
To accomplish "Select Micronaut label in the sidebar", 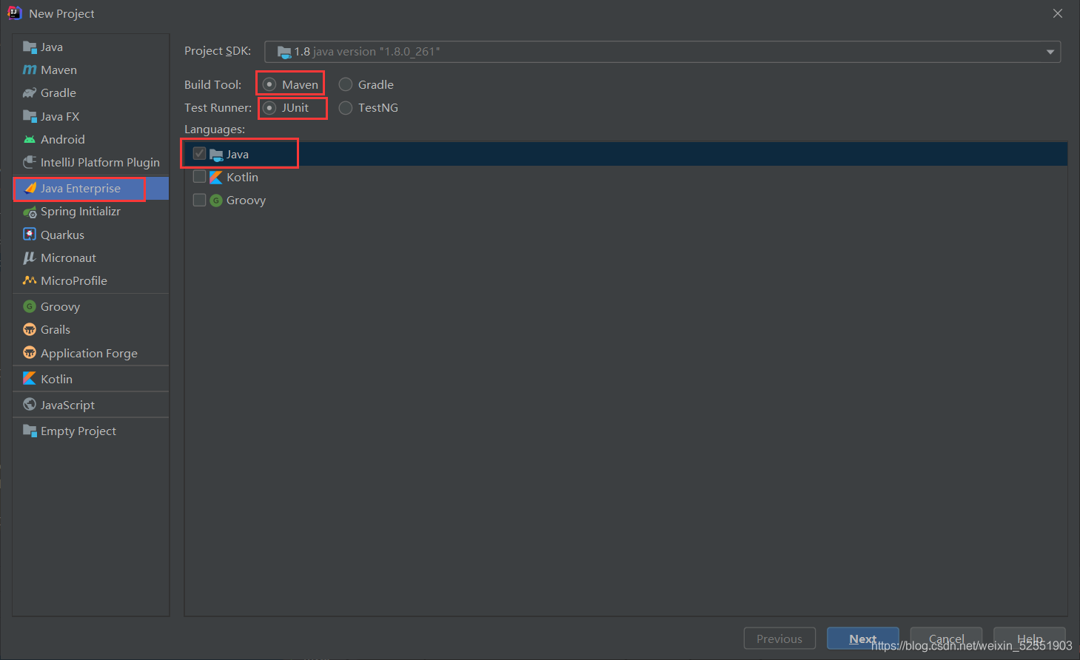I will click(68, 257).
